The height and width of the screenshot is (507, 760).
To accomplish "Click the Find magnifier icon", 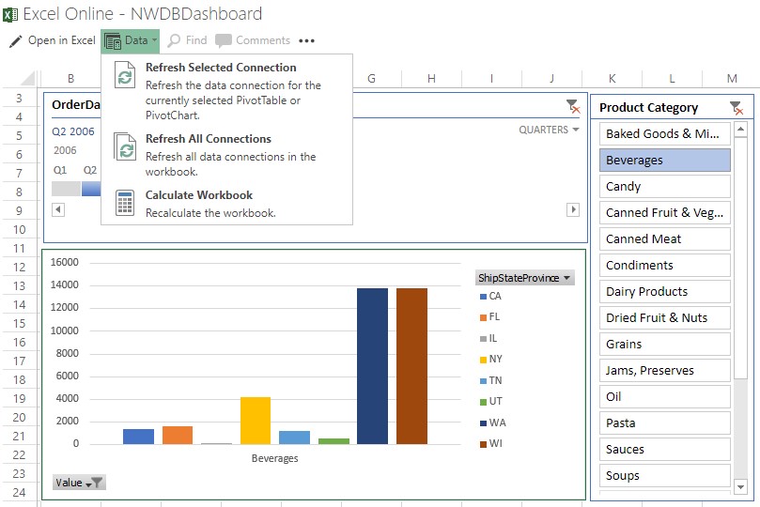I will click(x=174, y=40).
